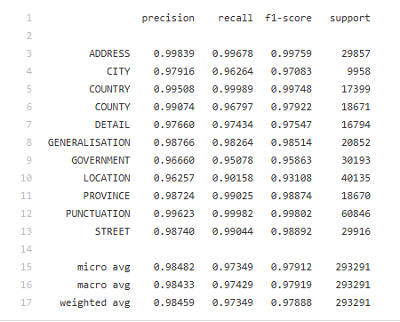Click the COUNTY f1-score value 0.97922
This screenshot has width=400, height=322.
292,107
